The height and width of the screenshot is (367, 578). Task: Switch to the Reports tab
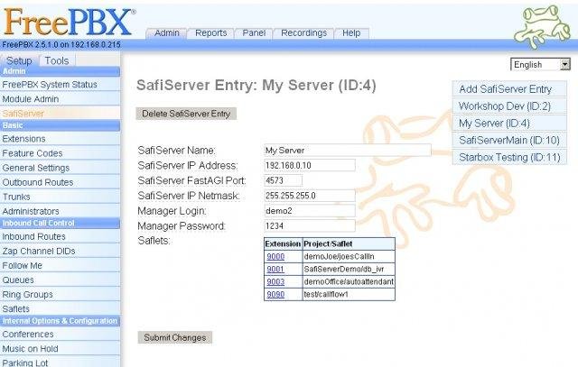[x=210, y=33]
